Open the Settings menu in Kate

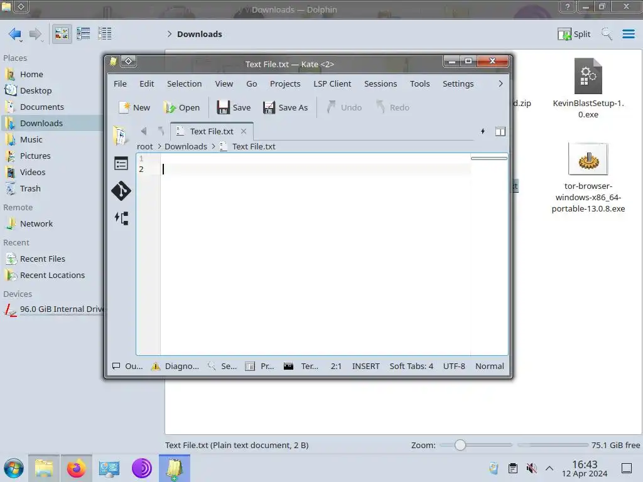click(458, 83)
